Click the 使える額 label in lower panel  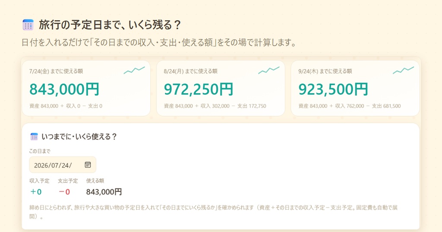[95, 181]
